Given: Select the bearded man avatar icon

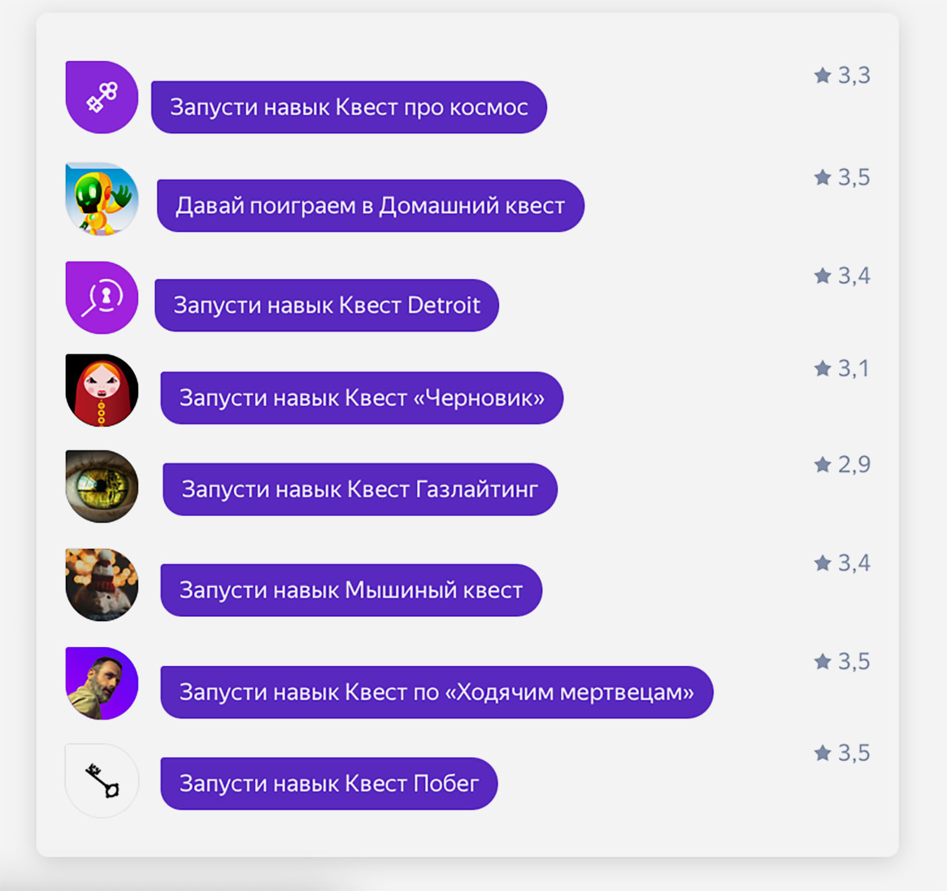Looking at the screenshot, I should point(102,683).
